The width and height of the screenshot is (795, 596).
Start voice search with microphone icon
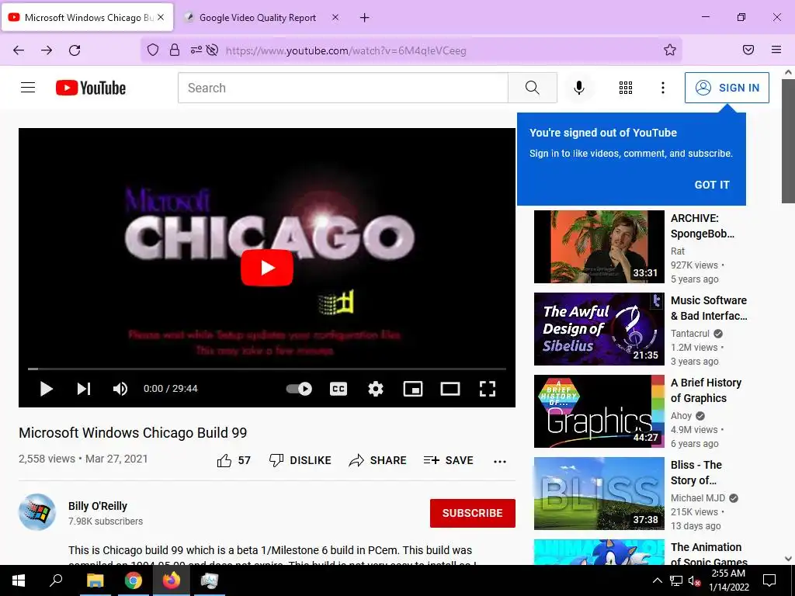[x=579, y=88]
